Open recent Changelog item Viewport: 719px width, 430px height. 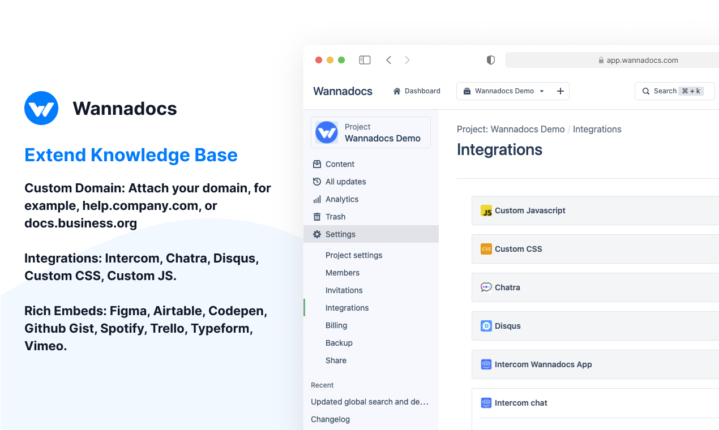pyautogui.click(x=331, y=419)
